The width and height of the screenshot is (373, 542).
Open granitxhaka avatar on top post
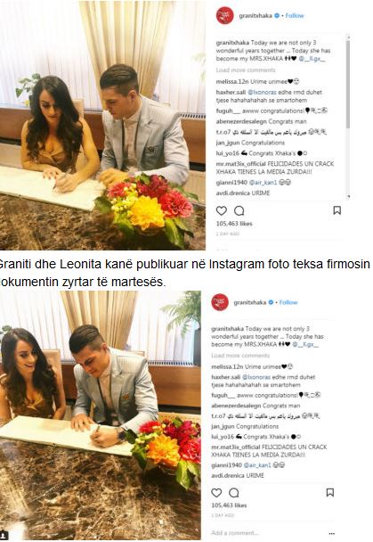coord(224,15)
